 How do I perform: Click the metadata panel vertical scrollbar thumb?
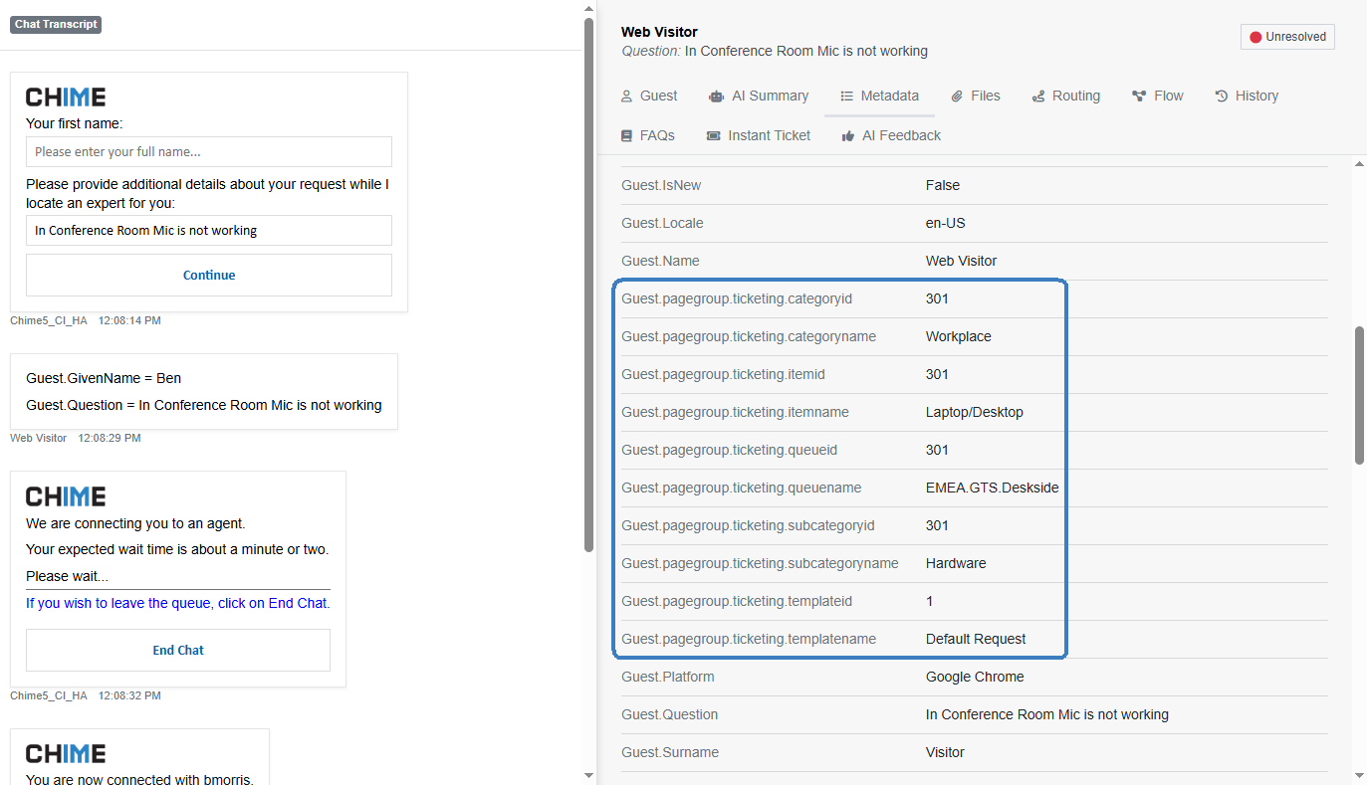[1359, 394]
